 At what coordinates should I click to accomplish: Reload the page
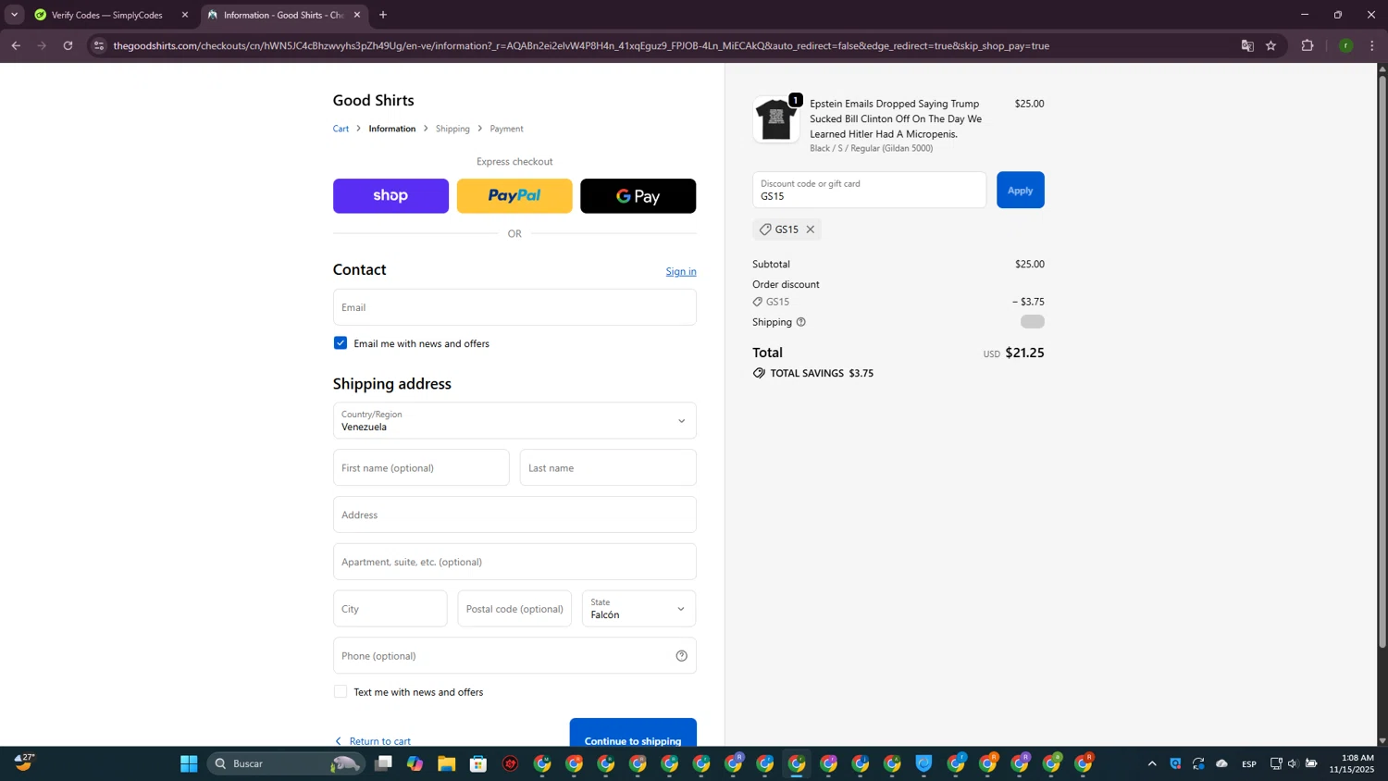point(68,45)
